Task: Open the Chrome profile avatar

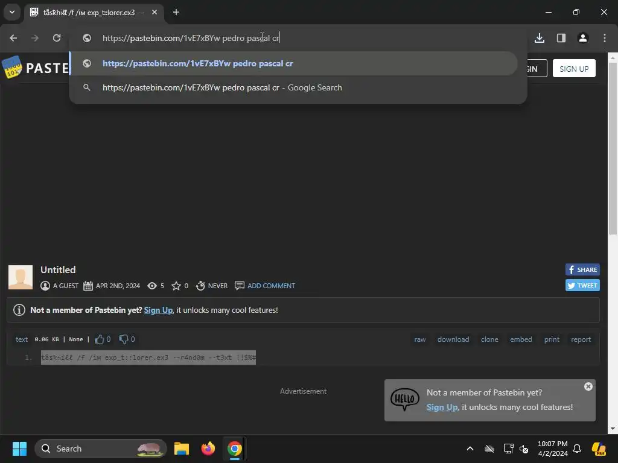Action: coord(583,38)
